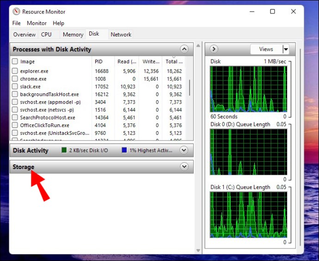The height and width of the screenshot is (261, 319).
Task: Click the Disk throughput graph
Action: coord(248,89)
